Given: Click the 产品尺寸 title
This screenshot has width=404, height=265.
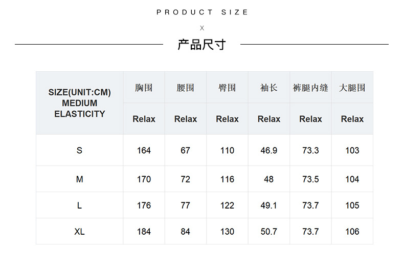Looking at the screenshot, I should [x=201, y=45].
